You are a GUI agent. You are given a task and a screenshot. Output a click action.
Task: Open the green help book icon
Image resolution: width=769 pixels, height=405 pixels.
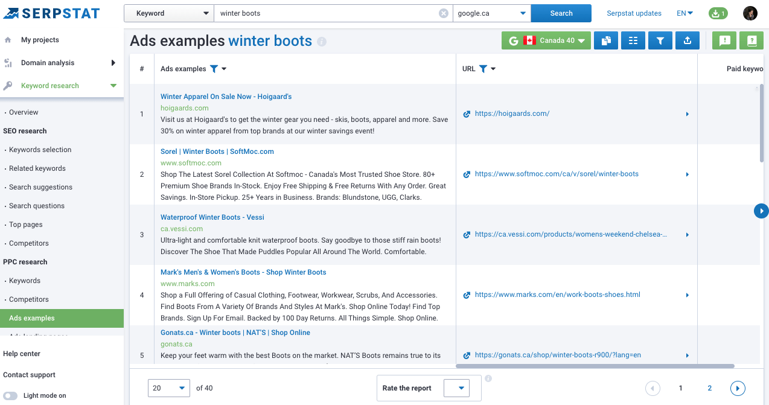751,40
